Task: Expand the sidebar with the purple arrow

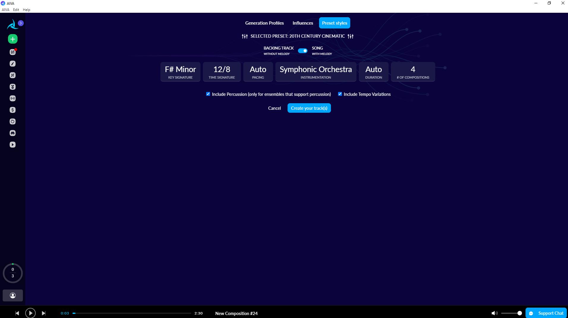Action: tap(21, 23)
